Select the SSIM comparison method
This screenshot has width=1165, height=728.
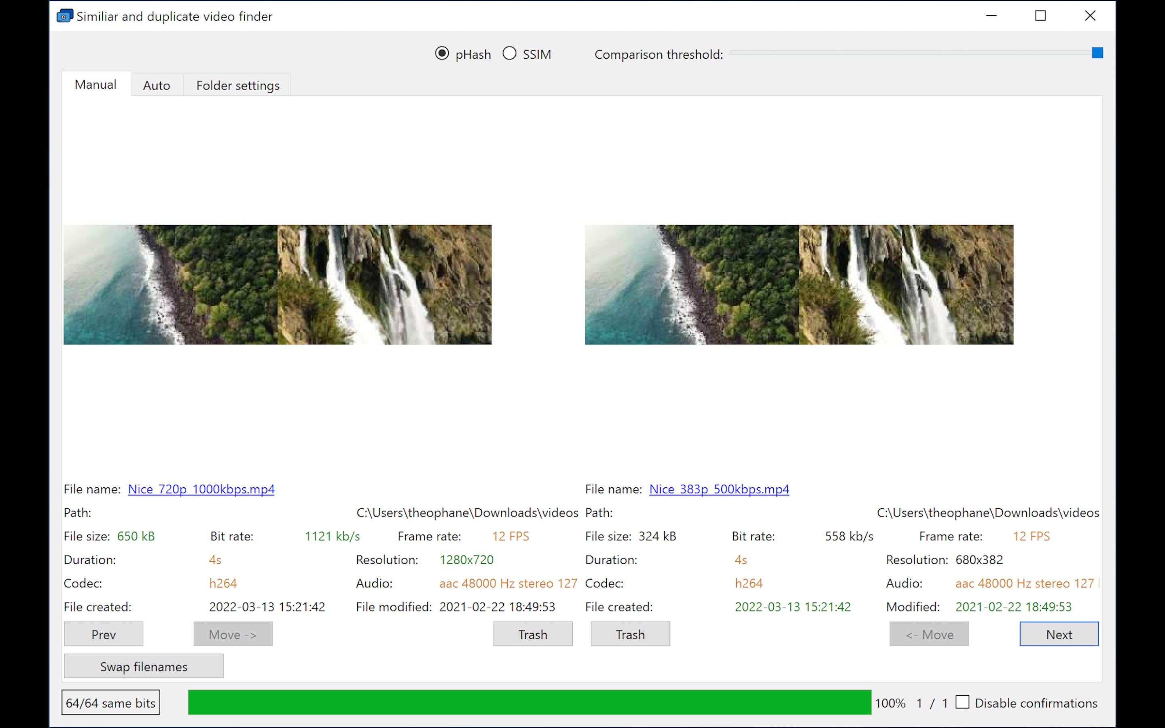pos(509,53)
